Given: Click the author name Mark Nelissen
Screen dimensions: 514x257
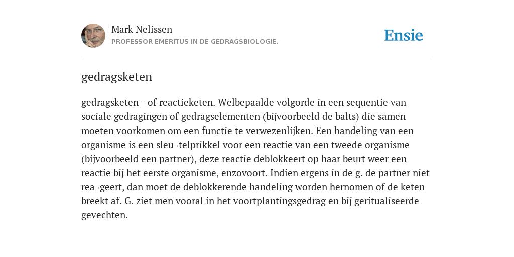Looking at the screenshot, I should (x=142, y=30).
